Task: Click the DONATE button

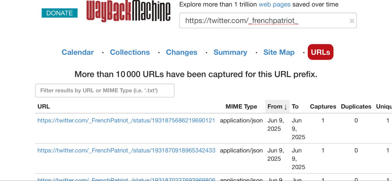Action: [59, 13]
